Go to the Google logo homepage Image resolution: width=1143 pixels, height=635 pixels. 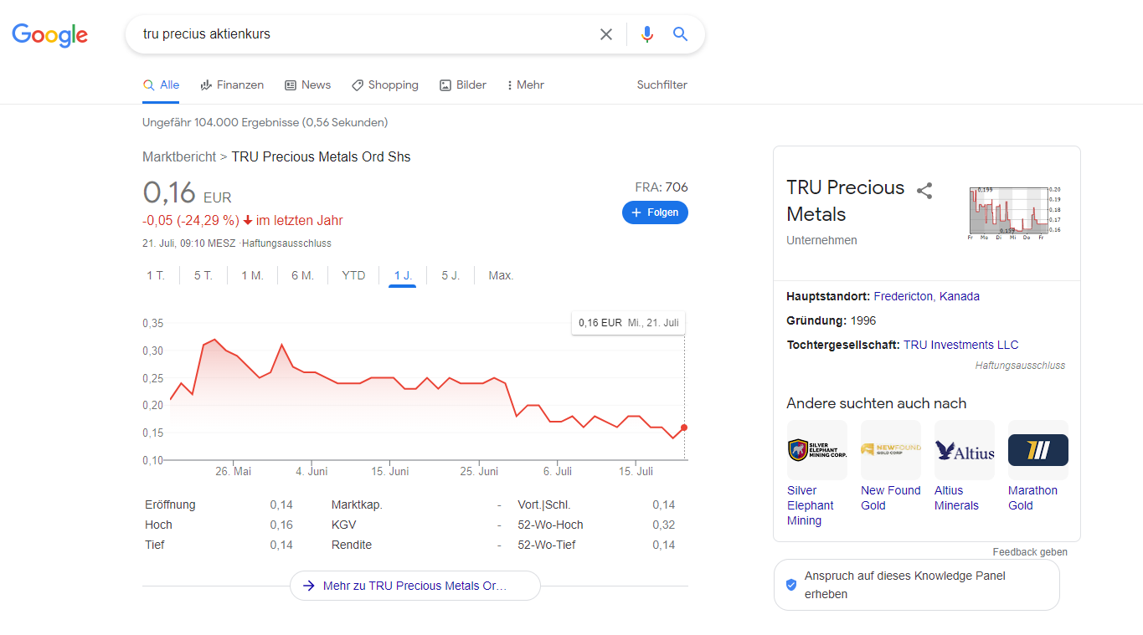(x=50, y=35)
